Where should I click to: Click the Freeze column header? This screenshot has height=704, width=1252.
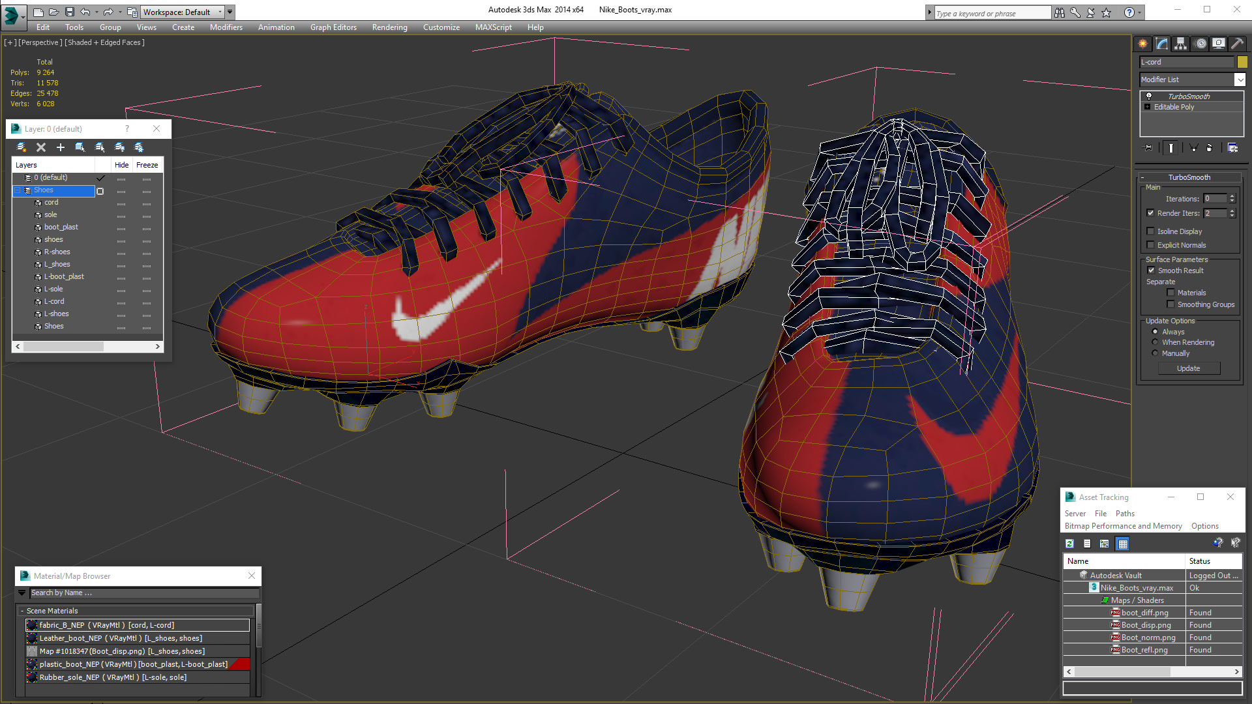point(147,165)
